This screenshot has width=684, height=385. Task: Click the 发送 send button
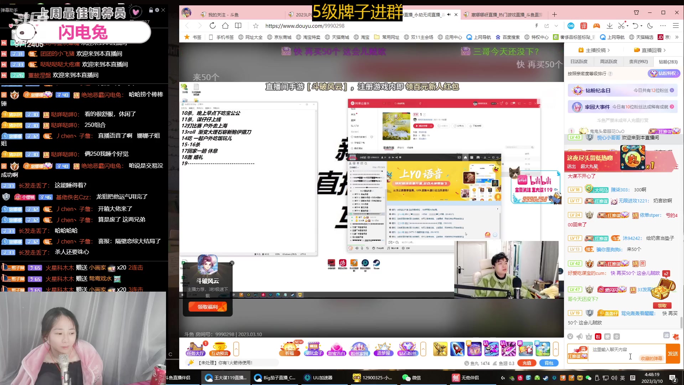(x=673, y=354)
